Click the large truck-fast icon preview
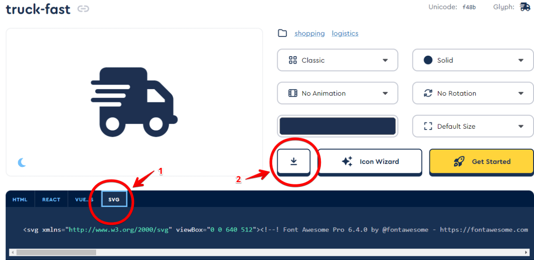Viewport: 534px width, 260px height. (134, 102)
